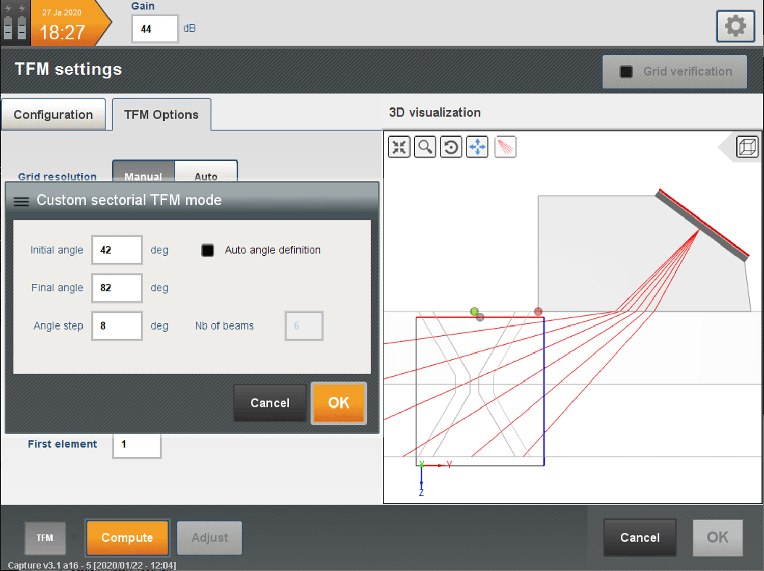The height and width of the screenshot is (571, 764).
Task: Edit the Initial angle input field
Action: pyautogui.click(x=117, y=250)
